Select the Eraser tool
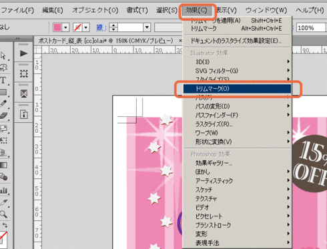 click(x=3, y=115)
